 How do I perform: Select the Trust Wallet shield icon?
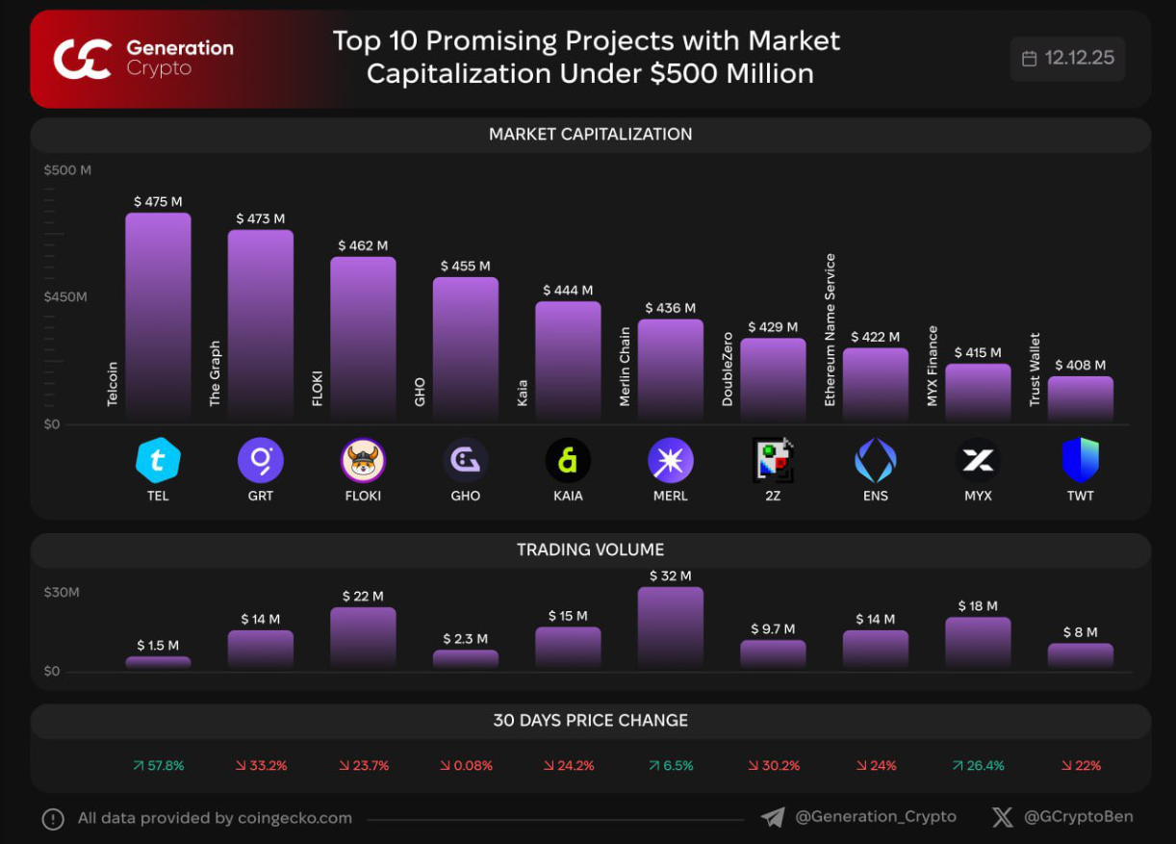point(1080,460)
